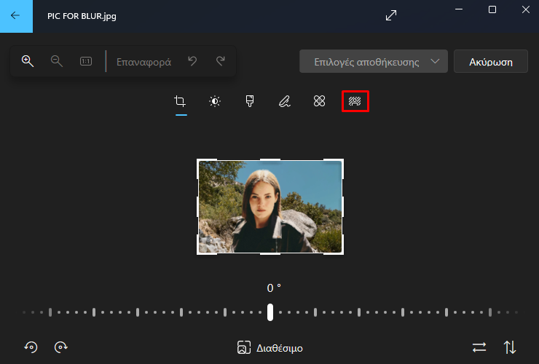
Task: Rotate the image clockwise
Action: coord(61,347)
